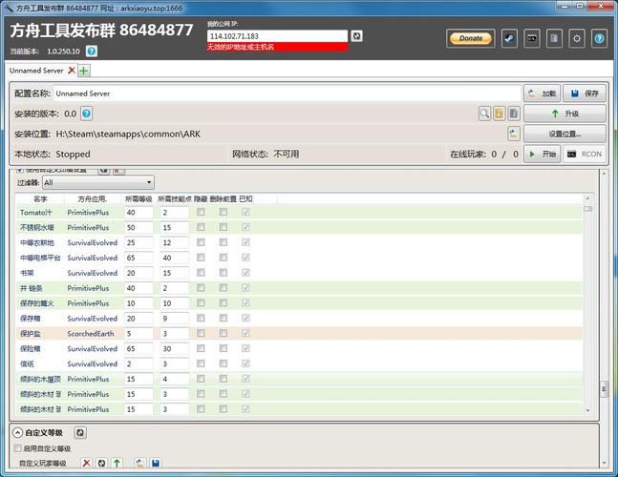The width and height of the screenshot is (618, 477).
Task: Add a new server tab
Action: click(x=84, y=71)
